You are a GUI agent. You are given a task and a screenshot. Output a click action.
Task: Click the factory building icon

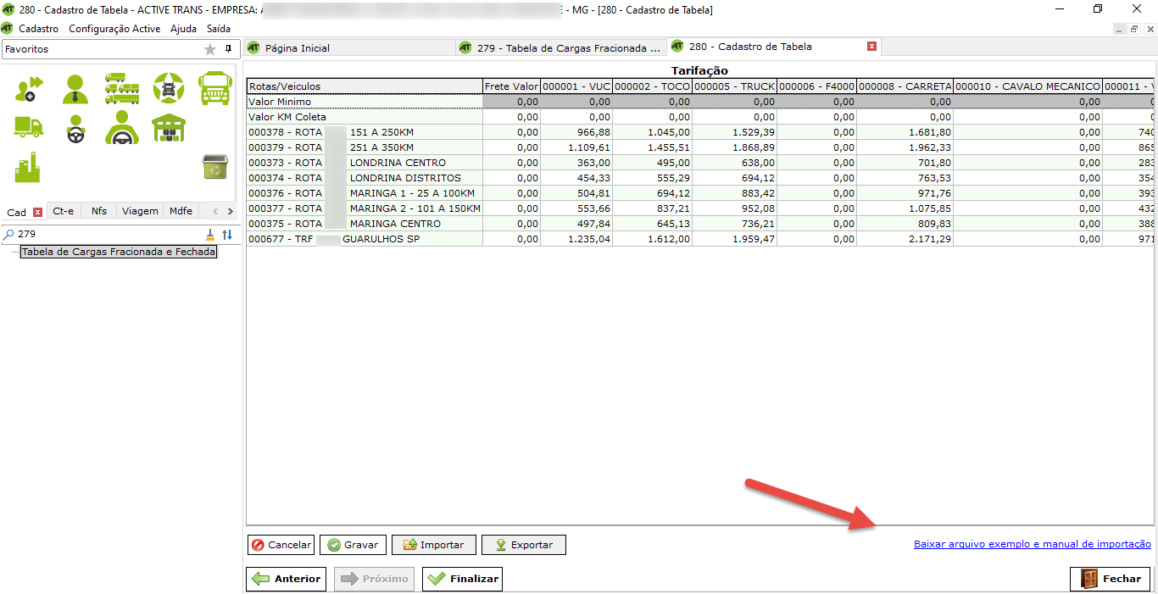coord(28,168)
